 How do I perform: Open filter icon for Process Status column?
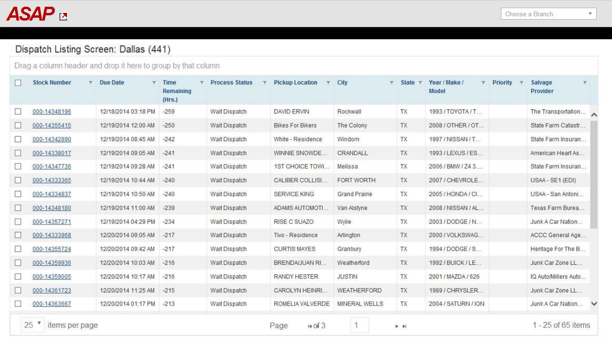coord(264,83)
